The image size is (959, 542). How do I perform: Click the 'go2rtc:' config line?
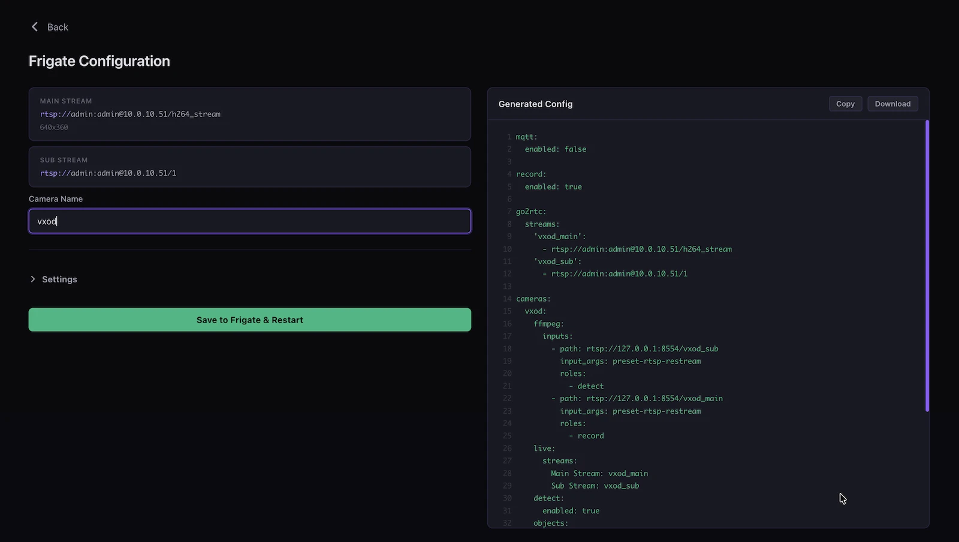[x=531, y=212]
